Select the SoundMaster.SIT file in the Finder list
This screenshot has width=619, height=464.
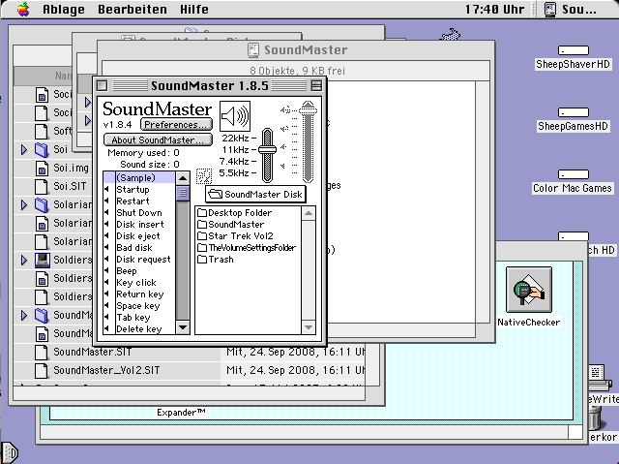pyautogui.click(x=92, y=352)
